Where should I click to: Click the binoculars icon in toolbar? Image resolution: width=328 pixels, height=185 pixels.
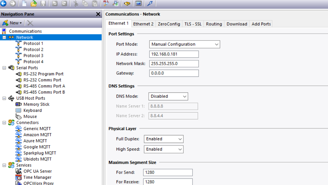[x=127, y=4]
